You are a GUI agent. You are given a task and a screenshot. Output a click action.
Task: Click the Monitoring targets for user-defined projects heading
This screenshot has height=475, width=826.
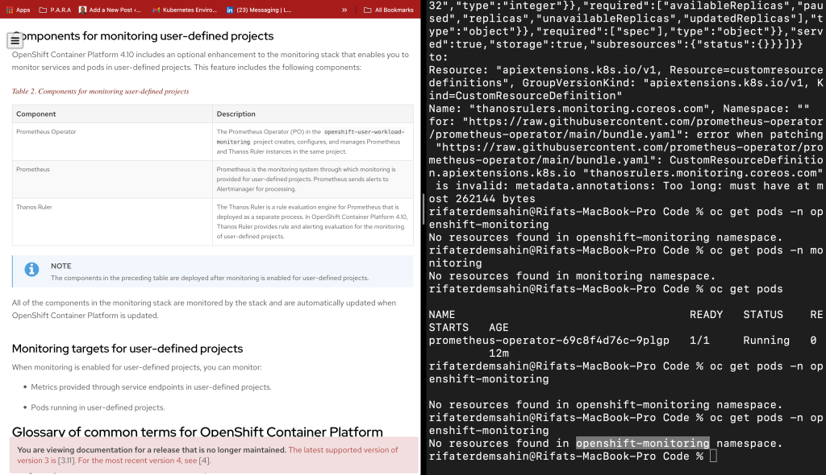(x=127, y=349)
